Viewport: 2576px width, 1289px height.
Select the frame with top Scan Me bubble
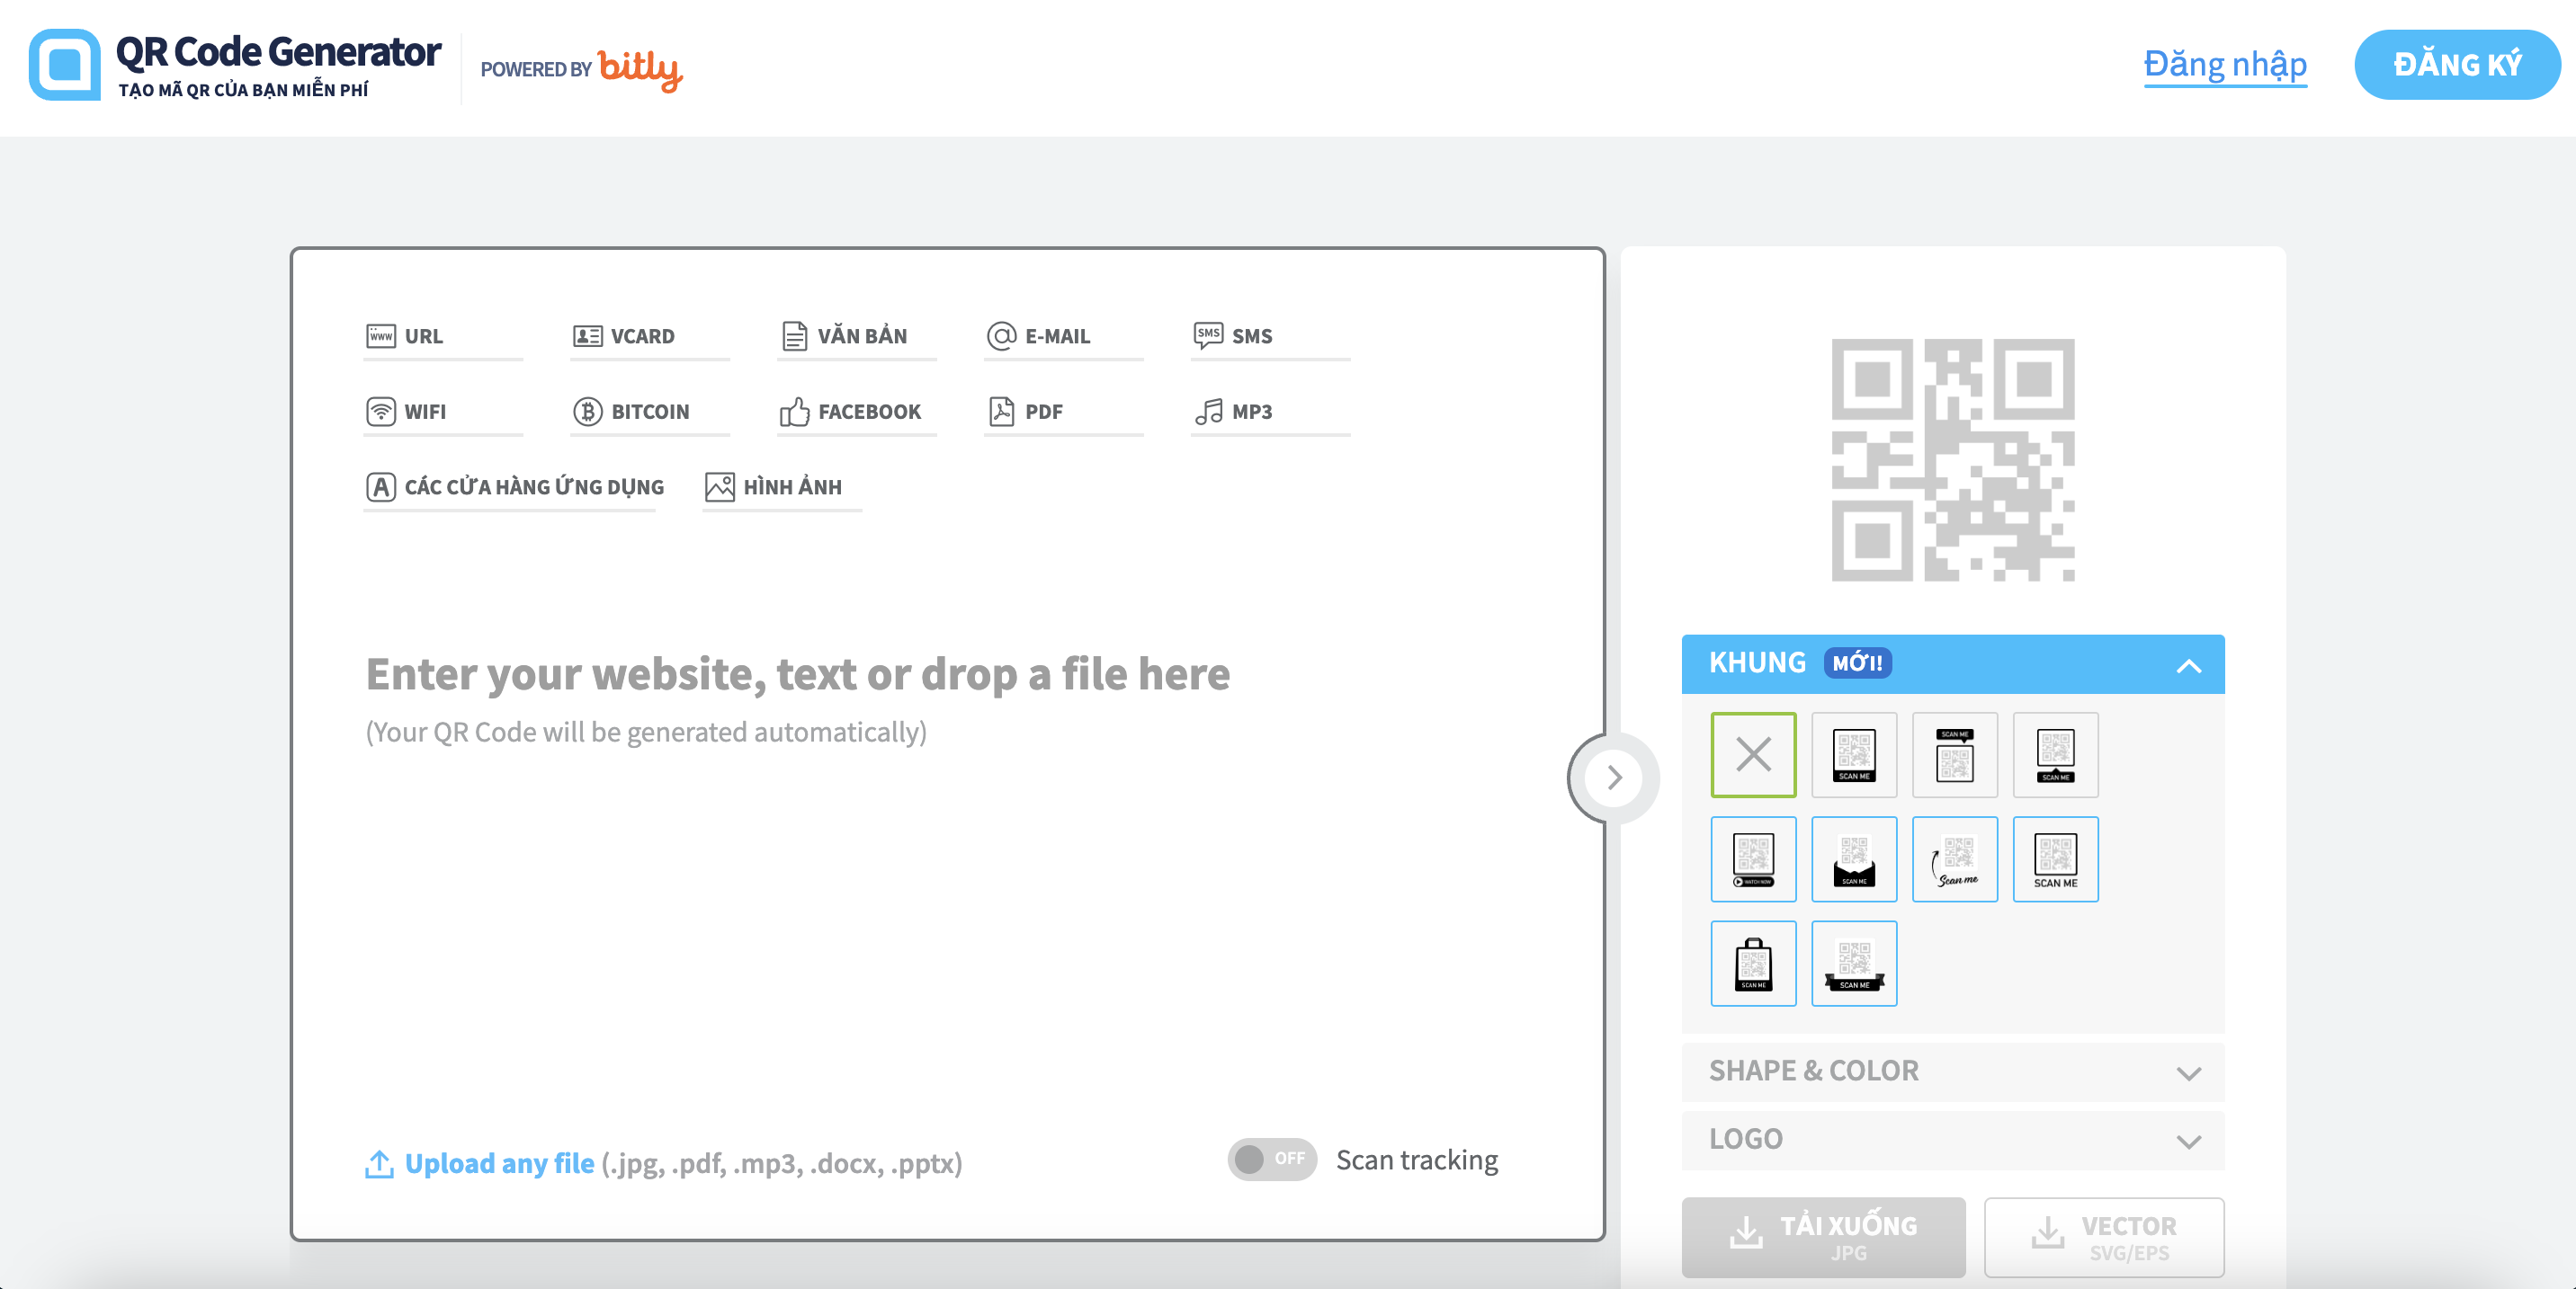(x=1955, y=754)
